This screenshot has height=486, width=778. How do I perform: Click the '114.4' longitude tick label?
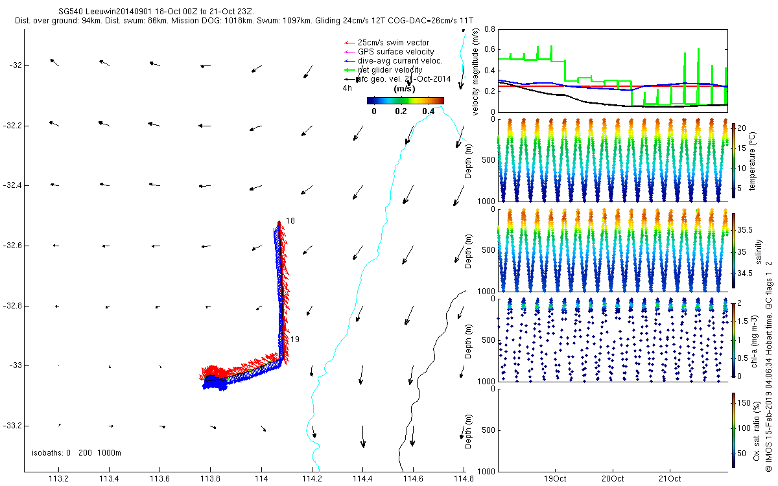point(362,479)
